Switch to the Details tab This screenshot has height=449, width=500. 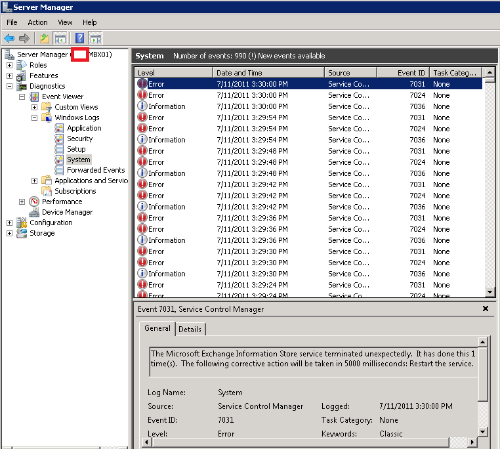coord(190,329)
